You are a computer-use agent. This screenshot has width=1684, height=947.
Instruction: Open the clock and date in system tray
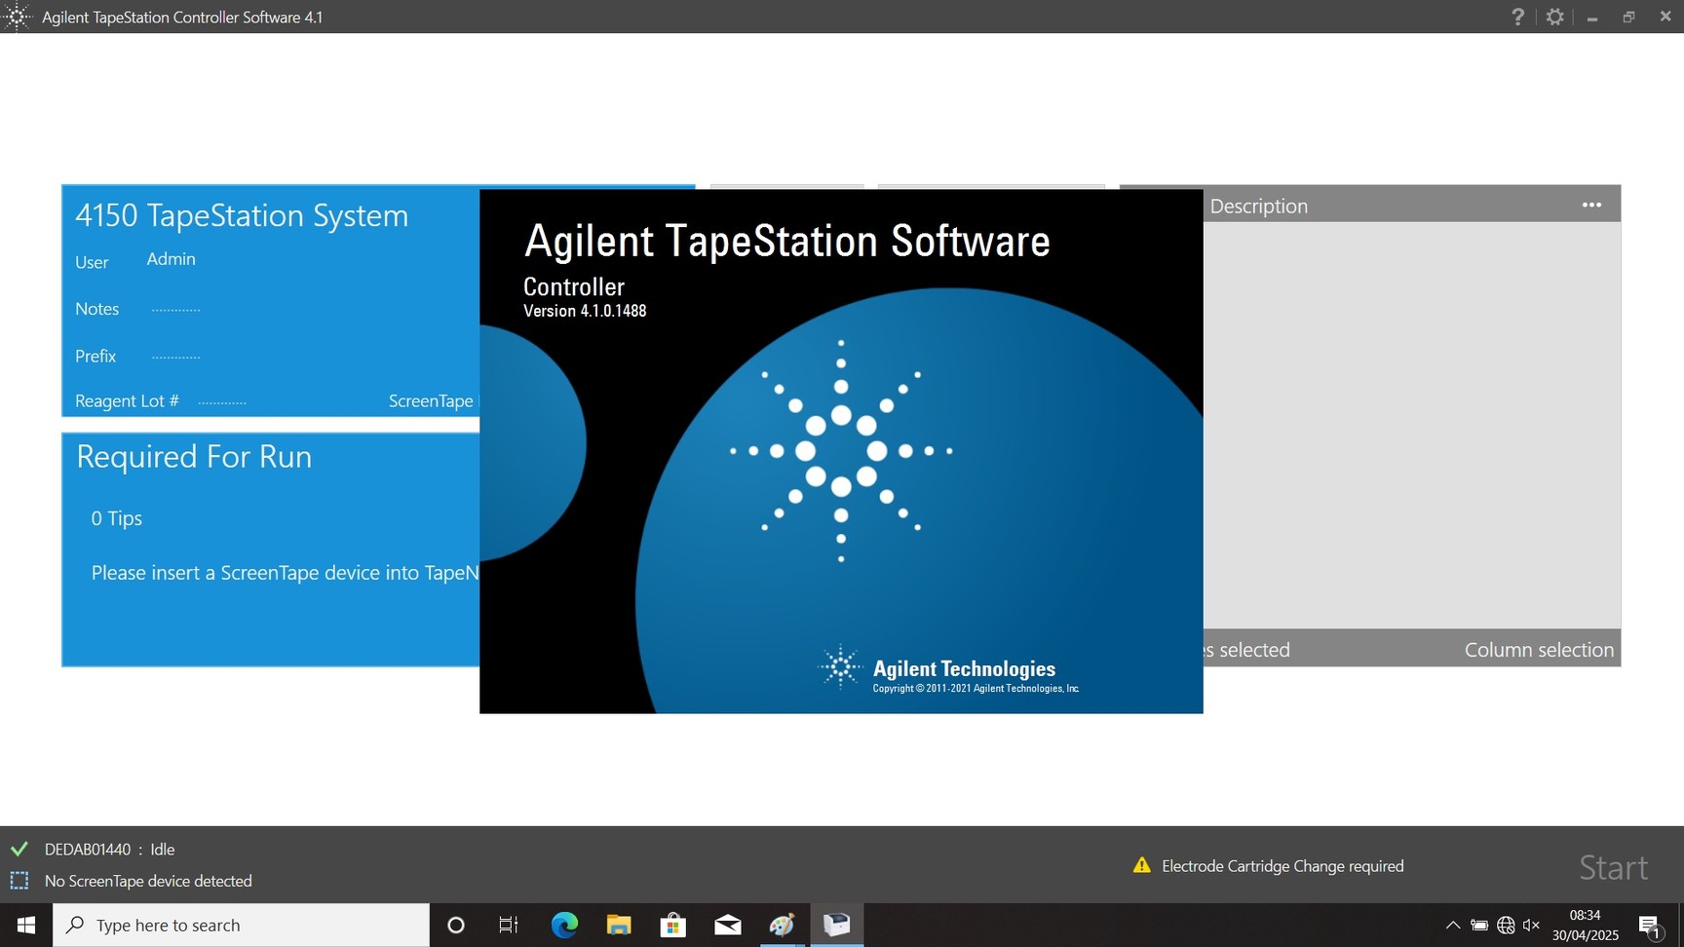[x=1585, y=925]
